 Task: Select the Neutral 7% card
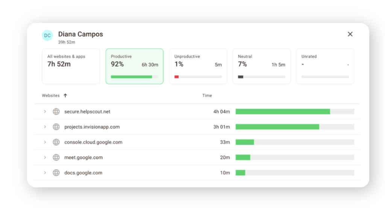(x=262, y=66)
